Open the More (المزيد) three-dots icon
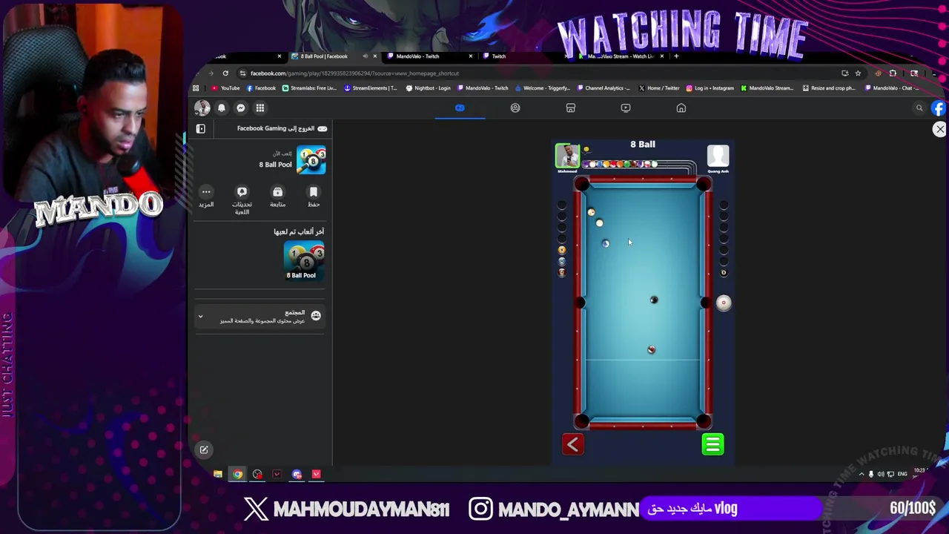 (x=206, y=192)
